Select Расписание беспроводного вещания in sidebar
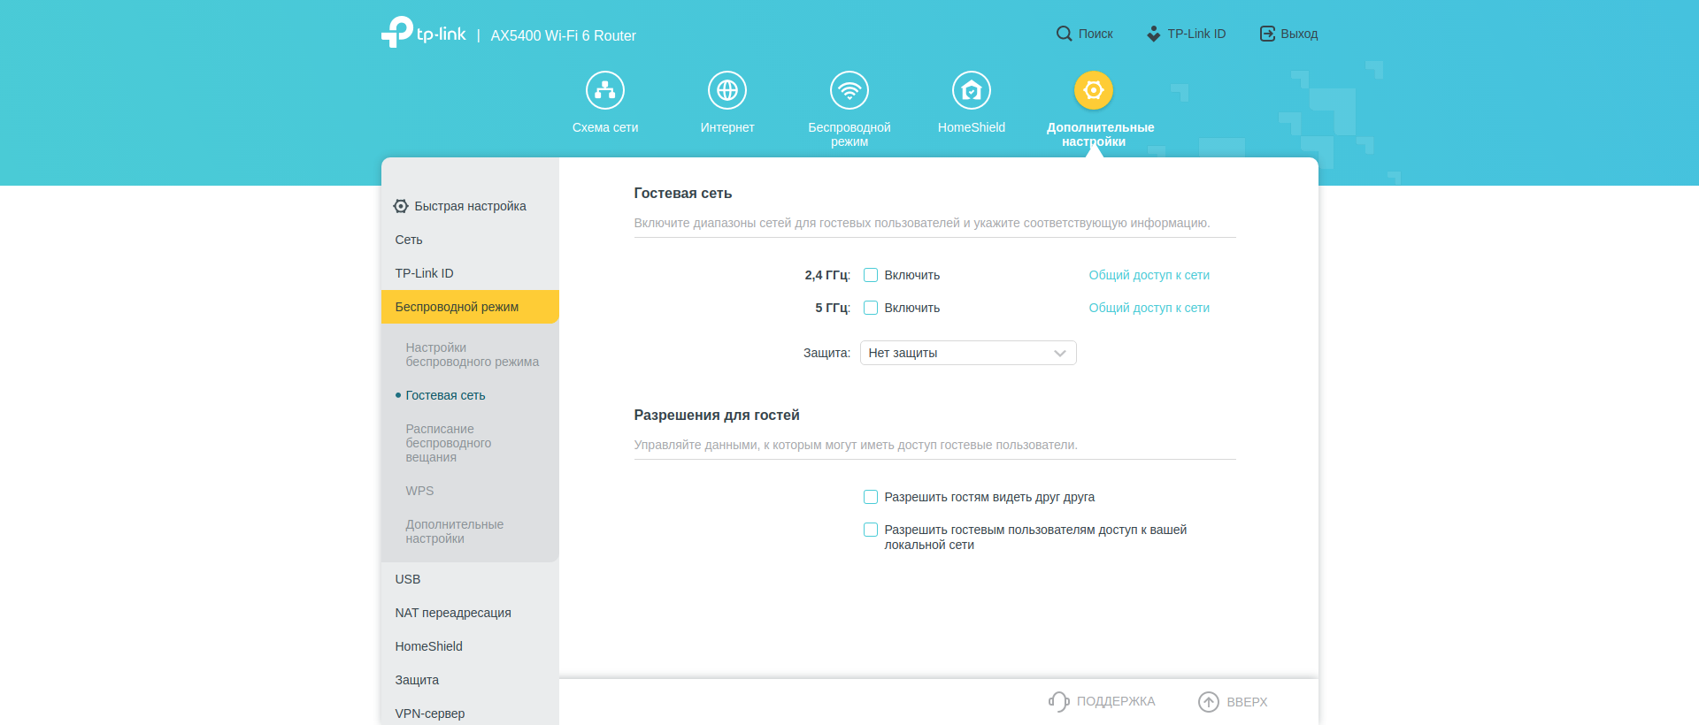The width and height of the screenshot is (1699, 725). (x=449, y=443)
